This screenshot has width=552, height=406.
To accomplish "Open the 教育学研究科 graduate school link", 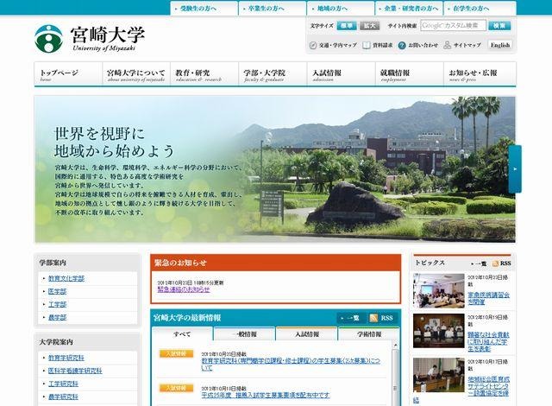I will pyautogui.click(x=66, y=358).
